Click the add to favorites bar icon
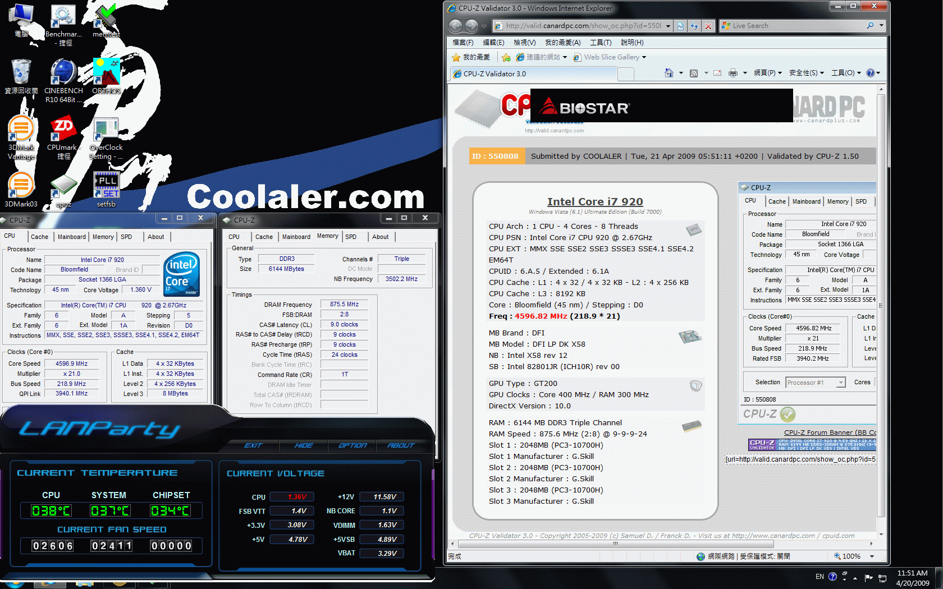Image resolution: width=943 pixels, height=589 pixels. (506, 57)
